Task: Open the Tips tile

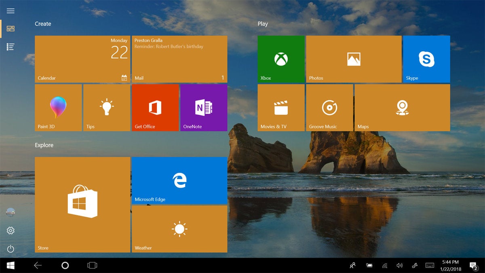Action: (x=107, y=108)
